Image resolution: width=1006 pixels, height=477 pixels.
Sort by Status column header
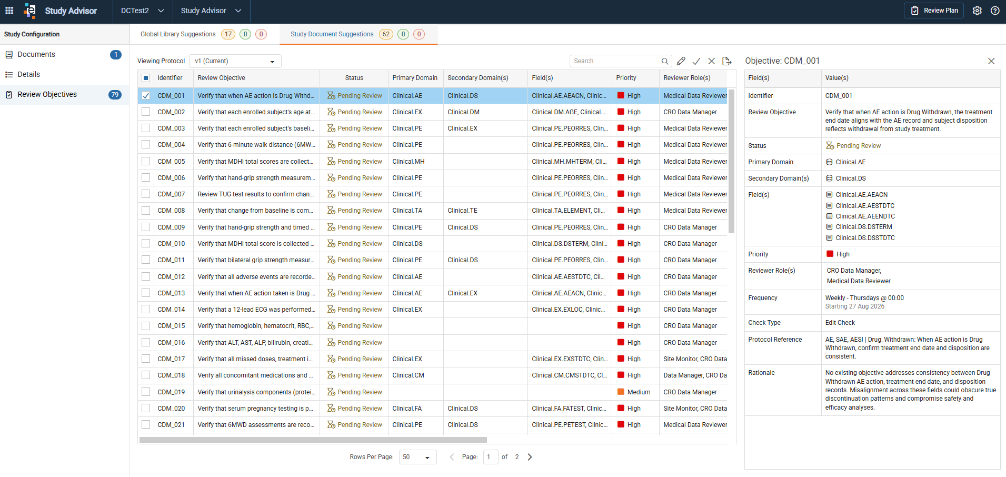(354, 78)
